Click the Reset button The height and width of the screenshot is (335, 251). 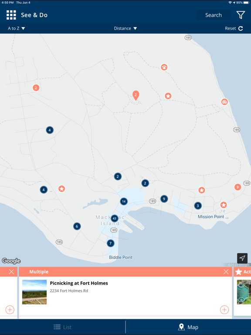(234, 28)
